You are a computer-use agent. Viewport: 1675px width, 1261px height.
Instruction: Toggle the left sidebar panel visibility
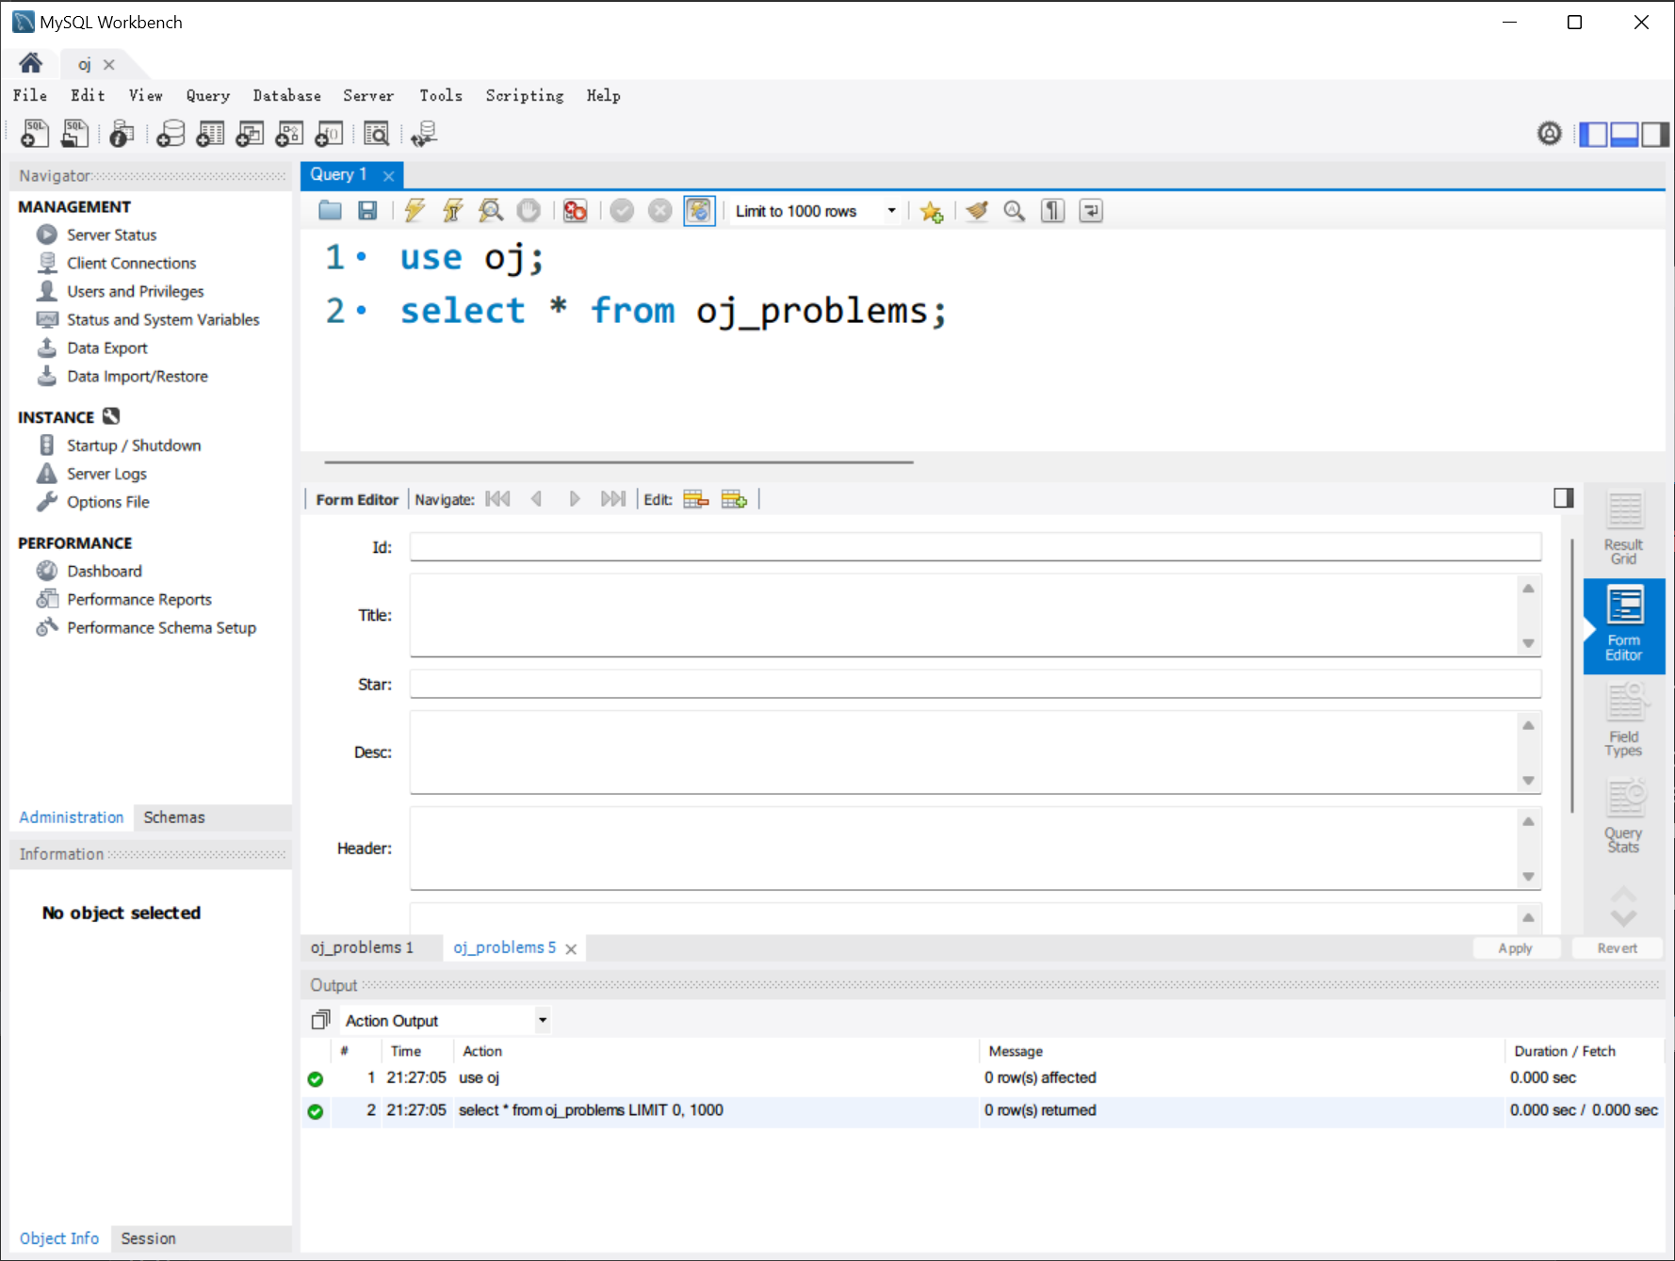tap(1593, 135)
